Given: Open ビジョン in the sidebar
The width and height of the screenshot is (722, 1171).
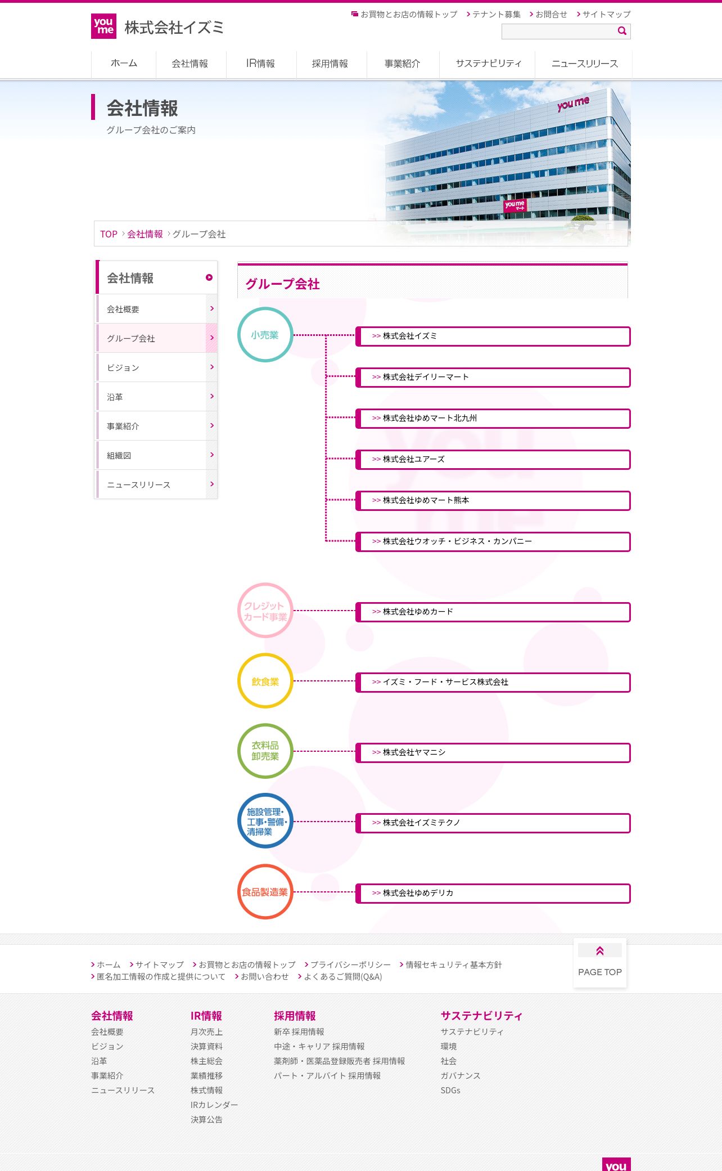Looking at the screenshot, I should (x=157, y=367).
